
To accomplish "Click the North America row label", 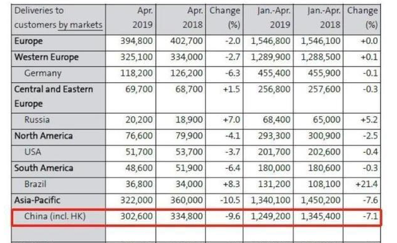I will 43,136.
